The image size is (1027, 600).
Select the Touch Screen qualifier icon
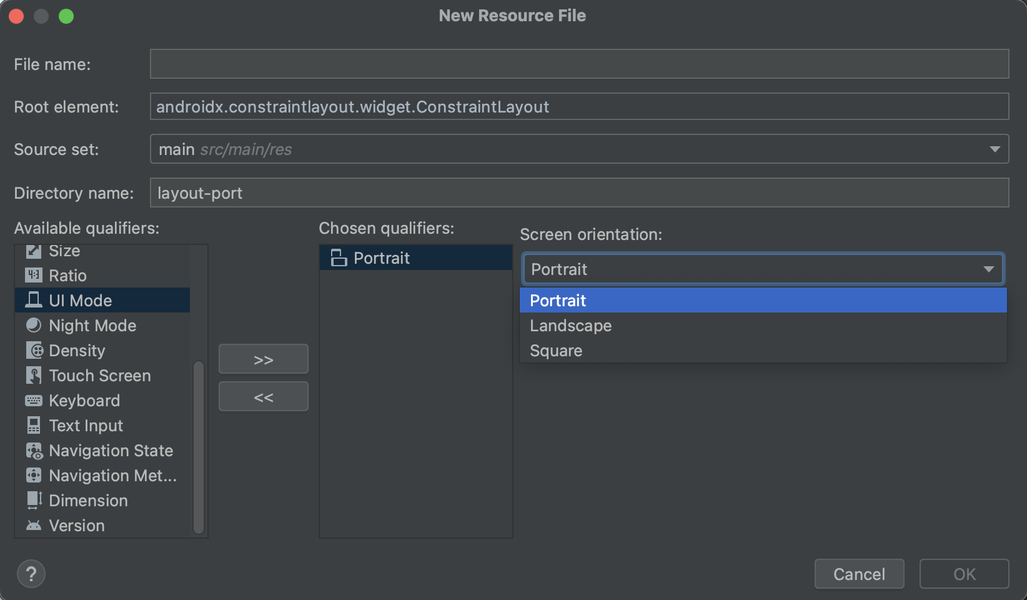[x=34, y=376]
